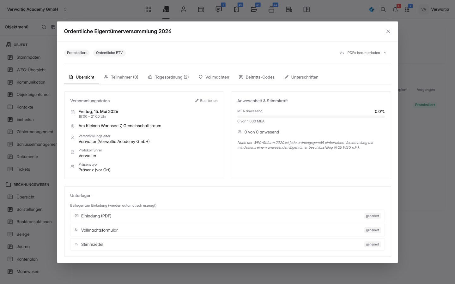455x284 pixels.
Task: Open the person contacts icon in top navigation
Action: 184,9
